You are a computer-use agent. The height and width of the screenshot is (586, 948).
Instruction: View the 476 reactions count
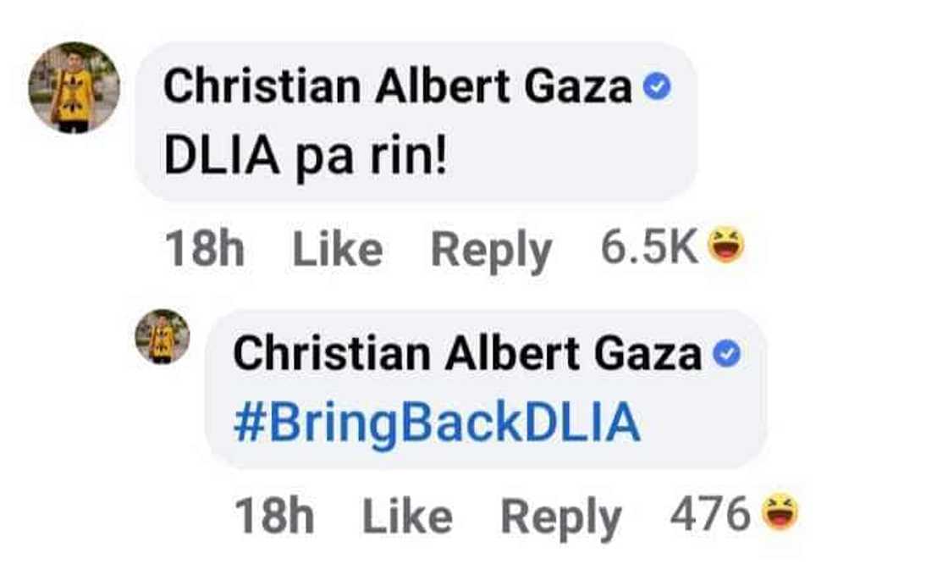[710, 514]
